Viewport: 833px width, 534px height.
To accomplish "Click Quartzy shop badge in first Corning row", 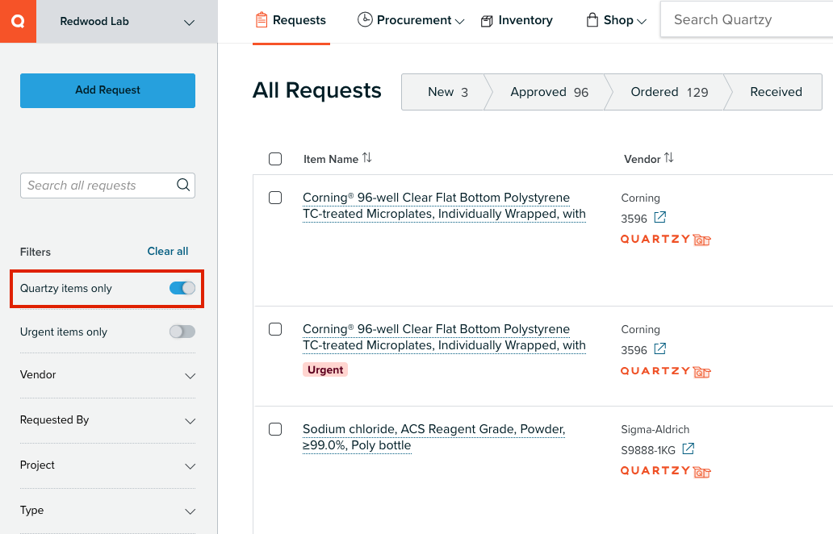I will click(x=666, y=240).
